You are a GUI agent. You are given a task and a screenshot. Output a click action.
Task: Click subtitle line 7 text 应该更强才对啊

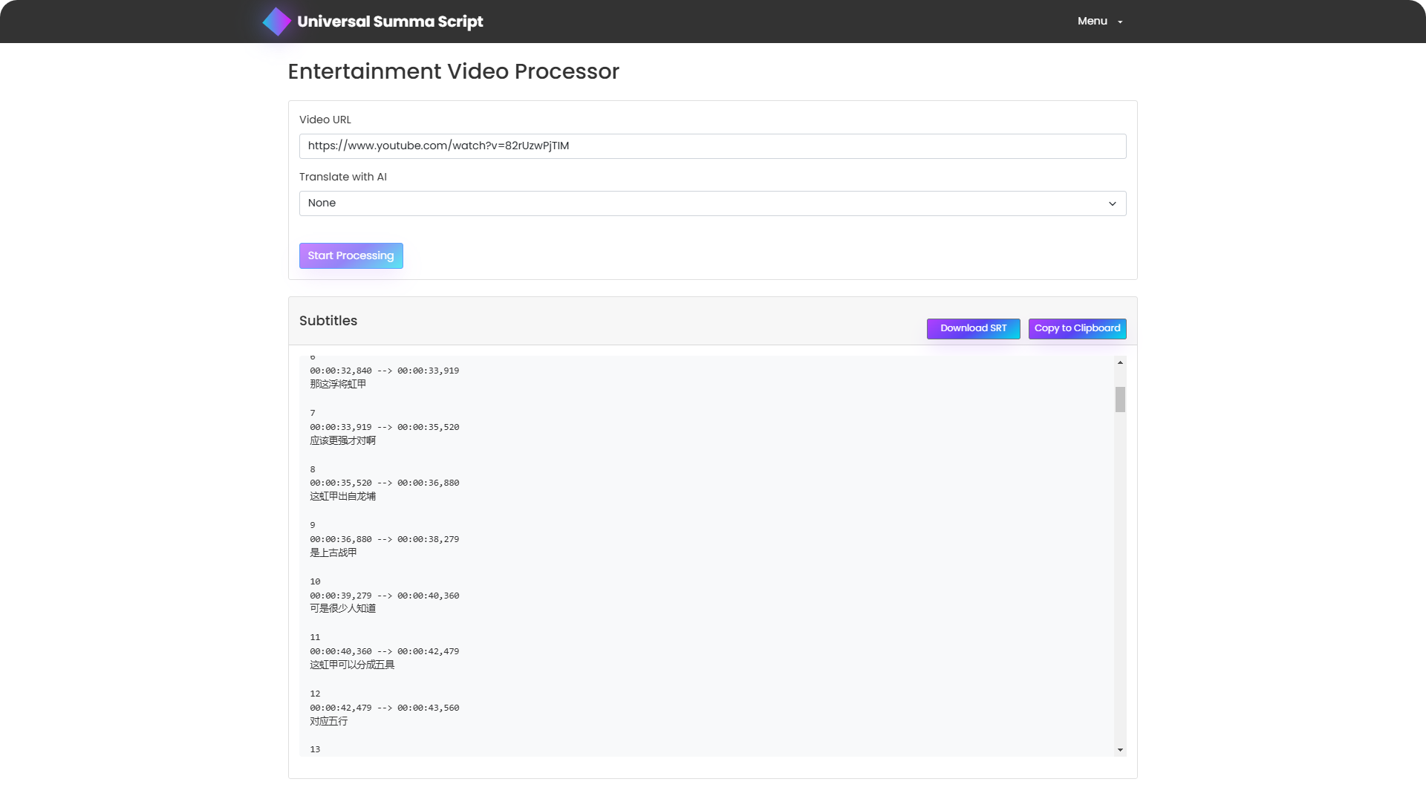tap(342, 440)
